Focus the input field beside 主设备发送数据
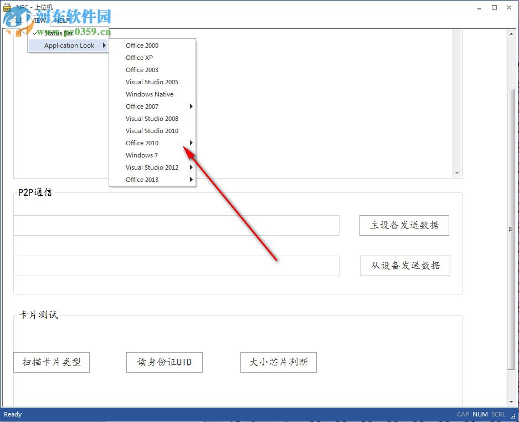 pos(177,226)
